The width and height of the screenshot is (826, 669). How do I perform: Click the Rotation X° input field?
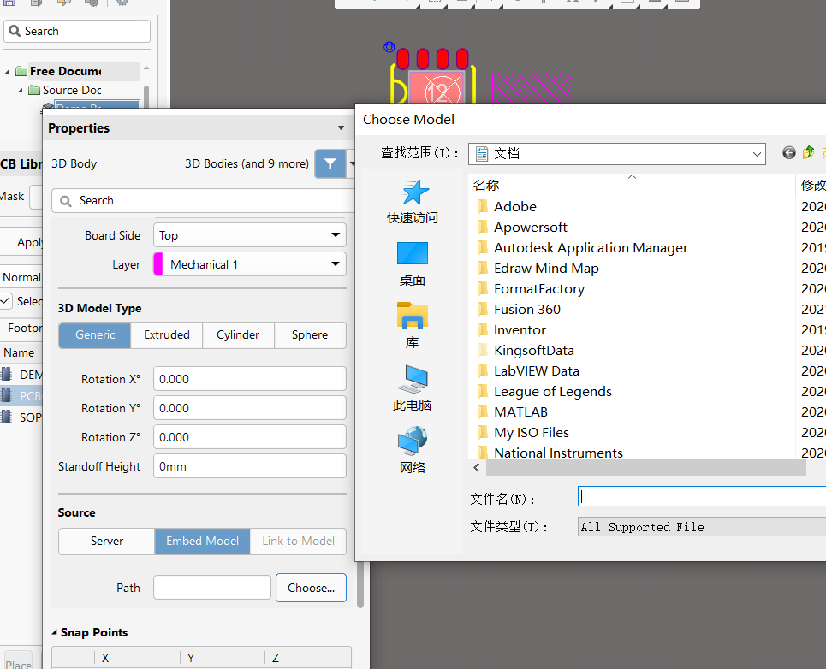click(250, 379)
